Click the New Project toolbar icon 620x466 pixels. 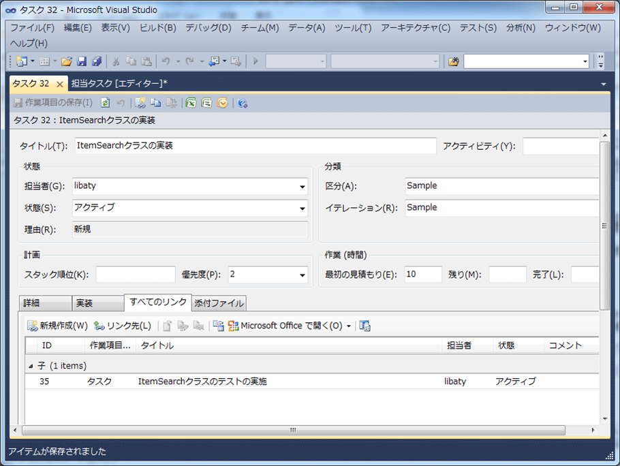coord(21,61)
